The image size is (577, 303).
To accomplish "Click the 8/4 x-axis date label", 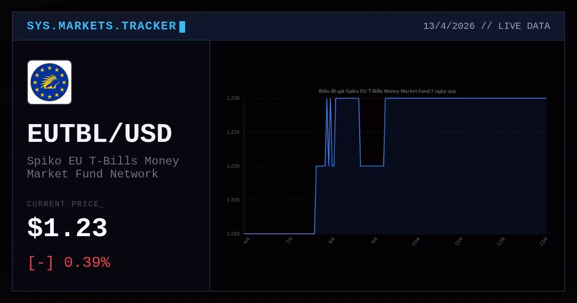I will pyautogui.click(x=332, y=240).
